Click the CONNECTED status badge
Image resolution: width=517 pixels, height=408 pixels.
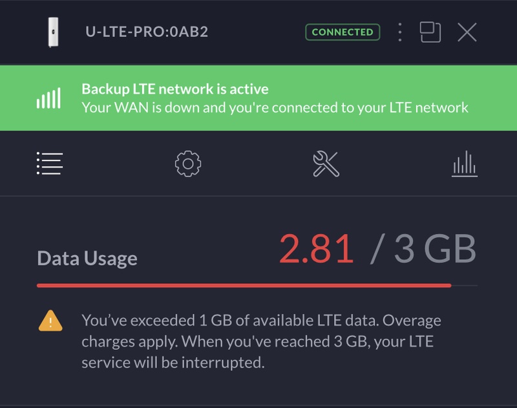(x=343, y=32)
